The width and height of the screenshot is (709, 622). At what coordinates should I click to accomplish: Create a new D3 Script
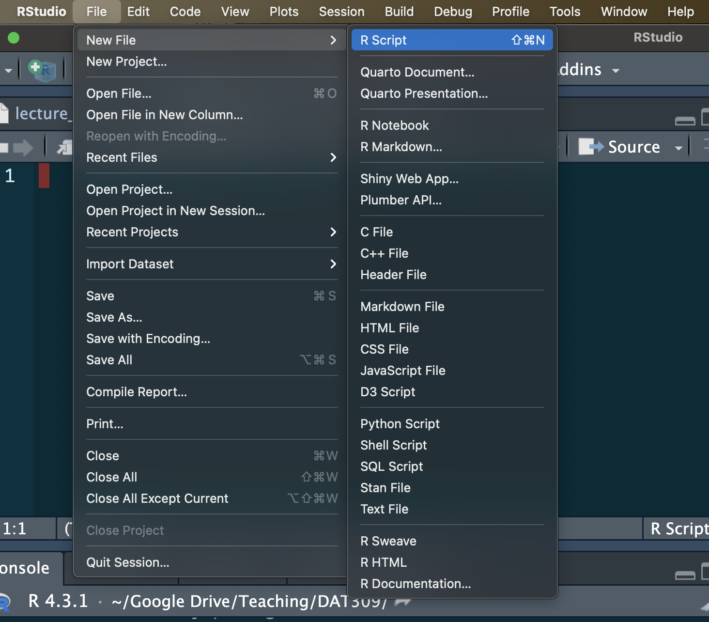(x=452, y=391)
